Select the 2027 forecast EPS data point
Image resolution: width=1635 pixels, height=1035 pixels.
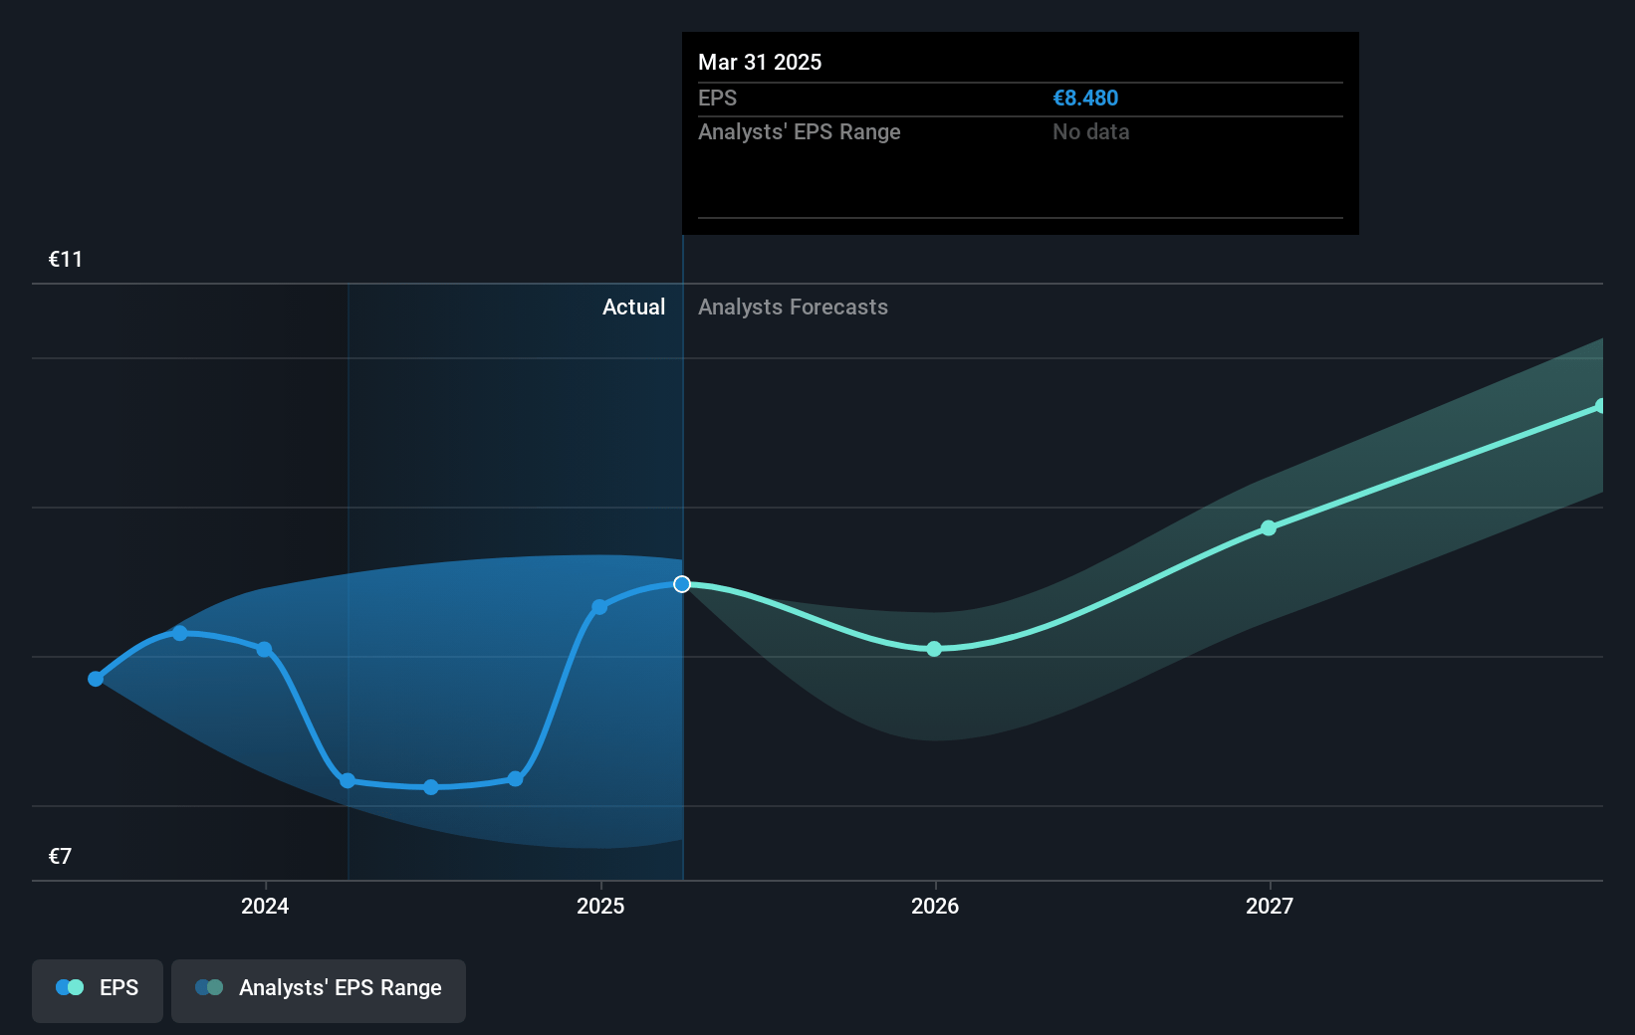pos(1269,528)
